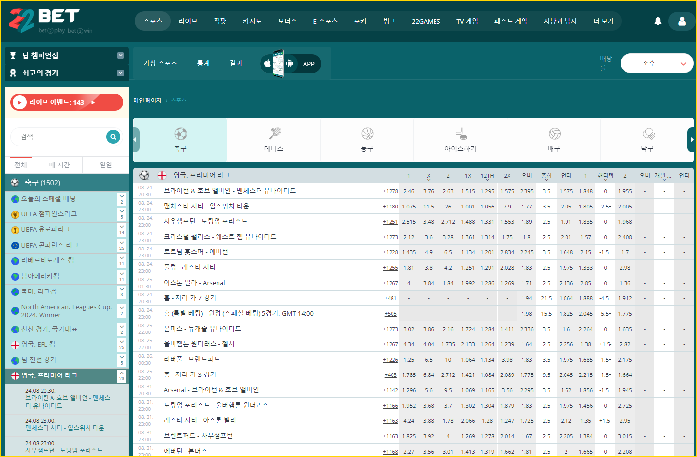Screen dimensions: 697x457
Task: Open the 빙고 top menu item
Action: [390, 21]
